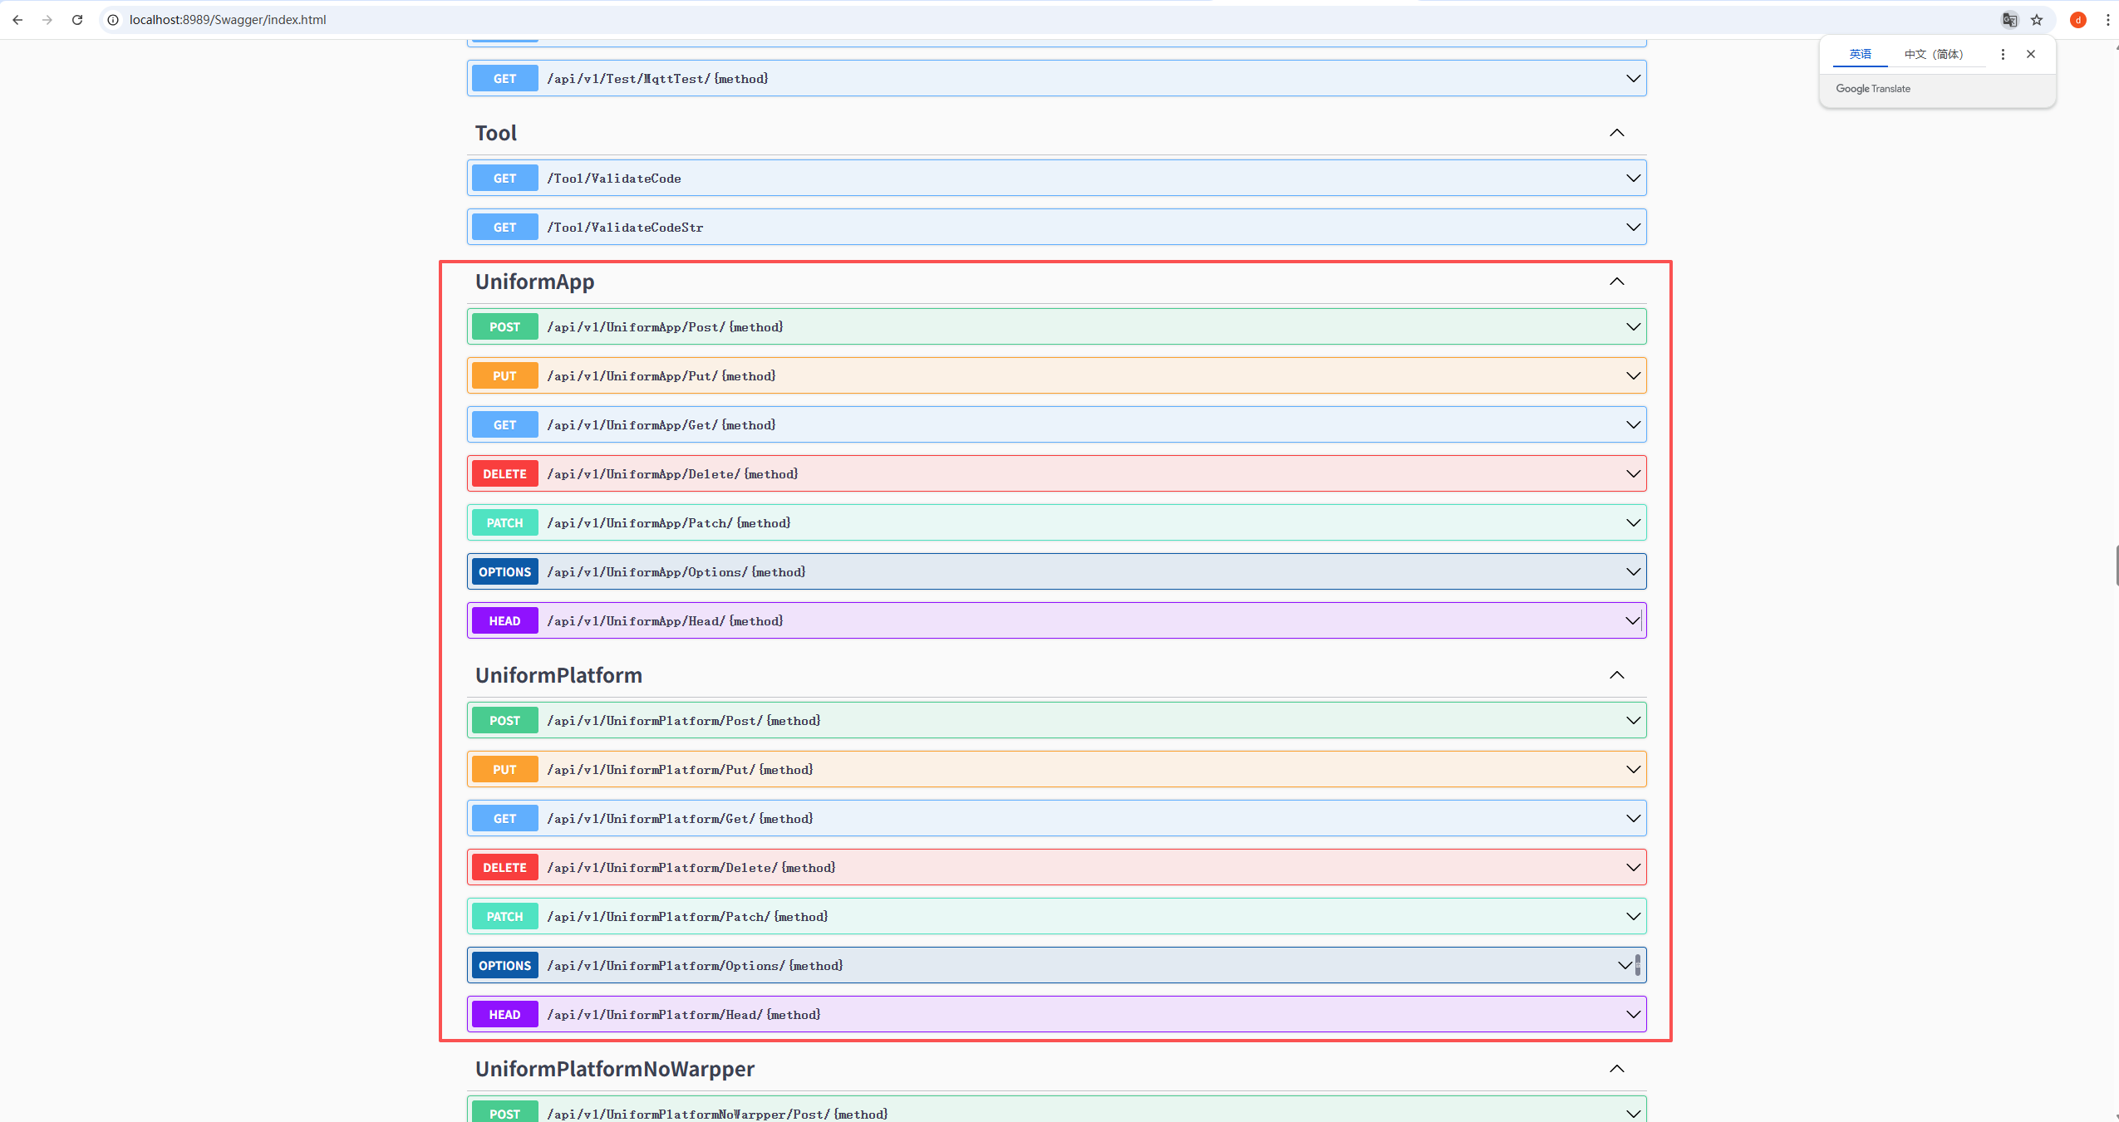Viewport: 2119px width, 1122px height.
Task: Click the HEAD UniformApp endpoint badge
Action: pos(504,621)
